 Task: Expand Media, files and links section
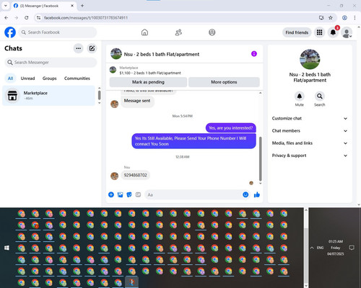[x=310, y=143]
